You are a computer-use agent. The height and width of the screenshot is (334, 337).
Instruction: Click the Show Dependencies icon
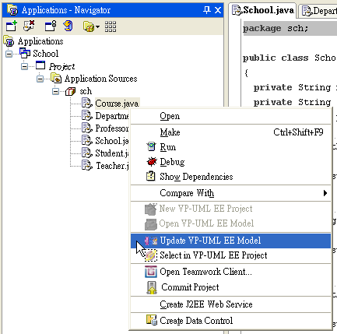(151, 176)
